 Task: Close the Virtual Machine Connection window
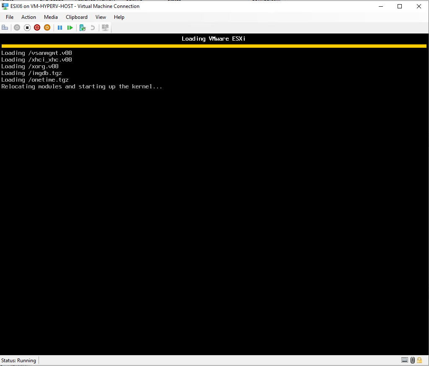[419, 6]
